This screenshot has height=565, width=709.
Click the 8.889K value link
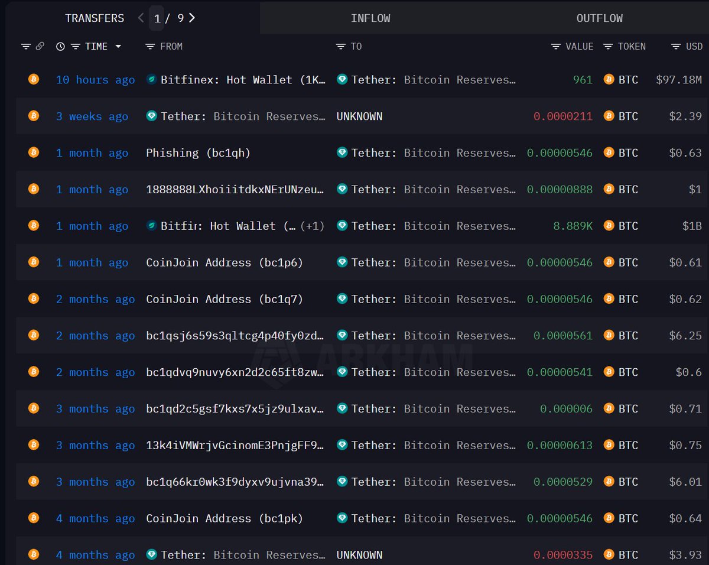point(573,225)
